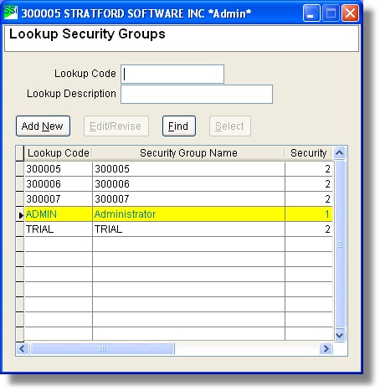Image resolution: width=380 pixels, height=391 pixels.
Task: Click the greyed-out Select button
Action: pos(230,126)
